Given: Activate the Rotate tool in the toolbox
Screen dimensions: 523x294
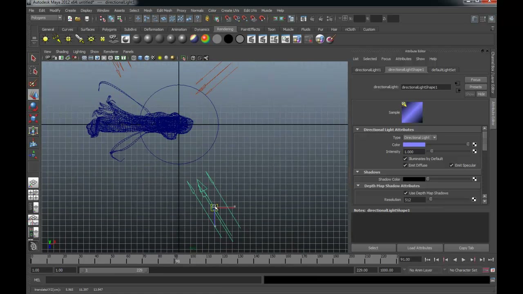Looking at the screenshot, I should tap(34, 107).
